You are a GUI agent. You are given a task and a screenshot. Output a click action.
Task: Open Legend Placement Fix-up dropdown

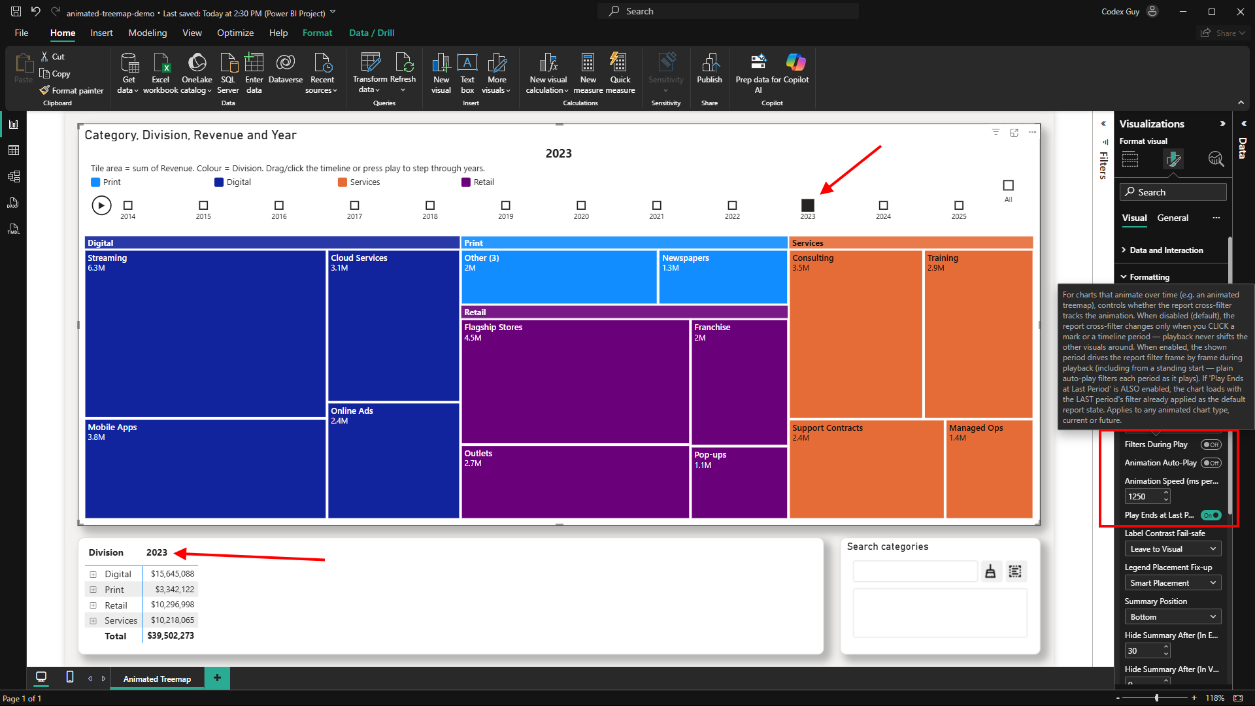1173,583
